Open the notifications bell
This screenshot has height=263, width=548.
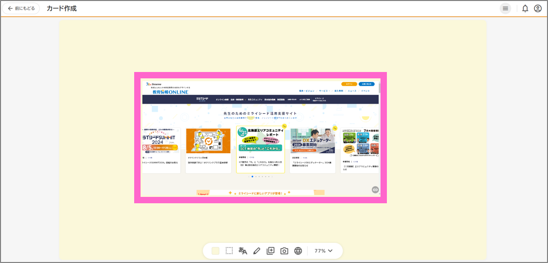tap(525, 8)
